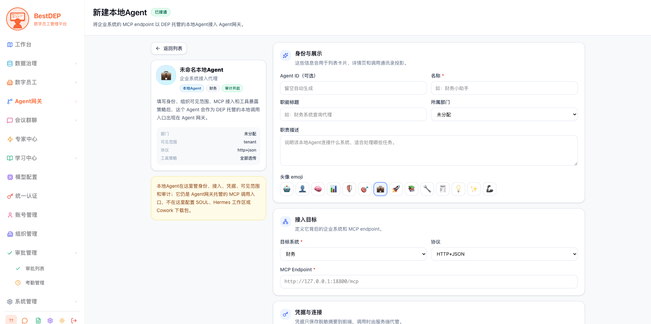Focus the MCP Endpoint input field
651x324 pixels.
[x=429, y=282]
